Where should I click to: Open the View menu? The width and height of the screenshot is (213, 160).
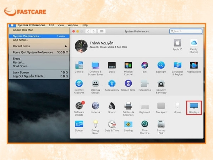61,25
